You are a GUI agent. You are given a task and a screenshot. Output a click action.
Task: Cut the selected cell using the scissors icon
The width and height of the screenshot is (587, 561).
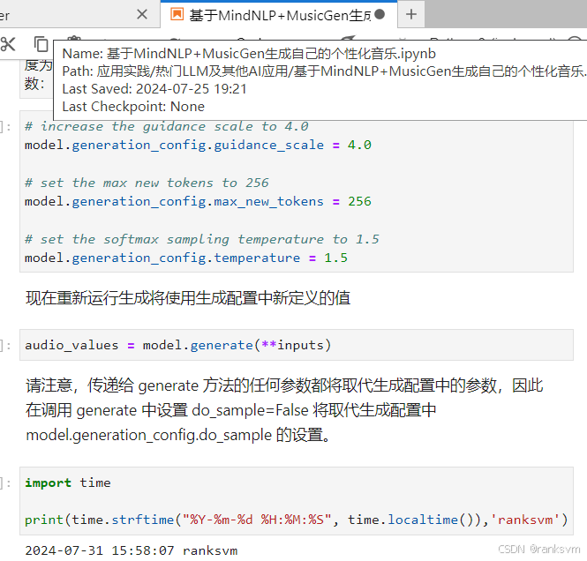point(8,44)
